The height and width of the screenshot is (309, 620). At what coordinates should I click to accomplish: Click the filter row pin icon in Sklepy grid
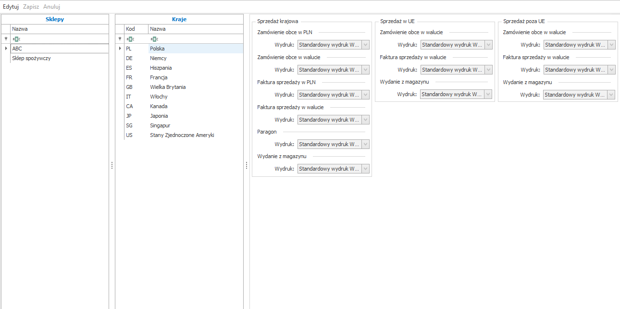(6, 39)
